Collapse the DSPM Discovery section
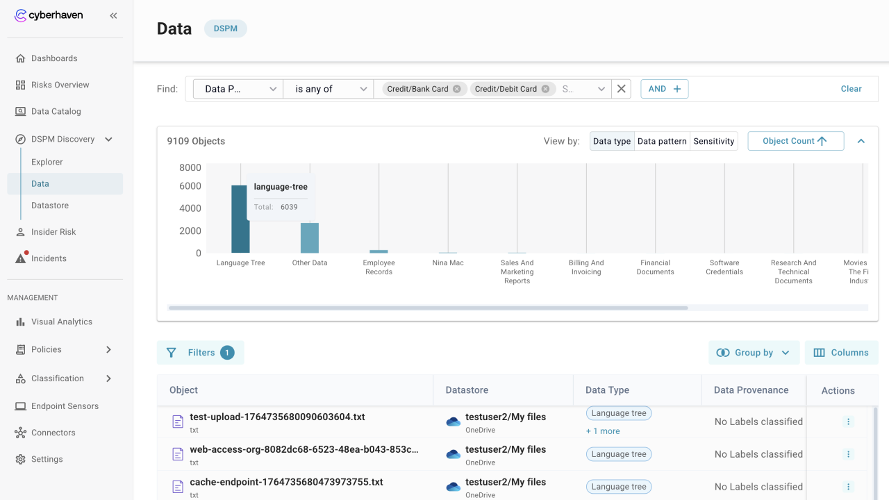Viewport: 889px width, 500px height. (108, 139)
